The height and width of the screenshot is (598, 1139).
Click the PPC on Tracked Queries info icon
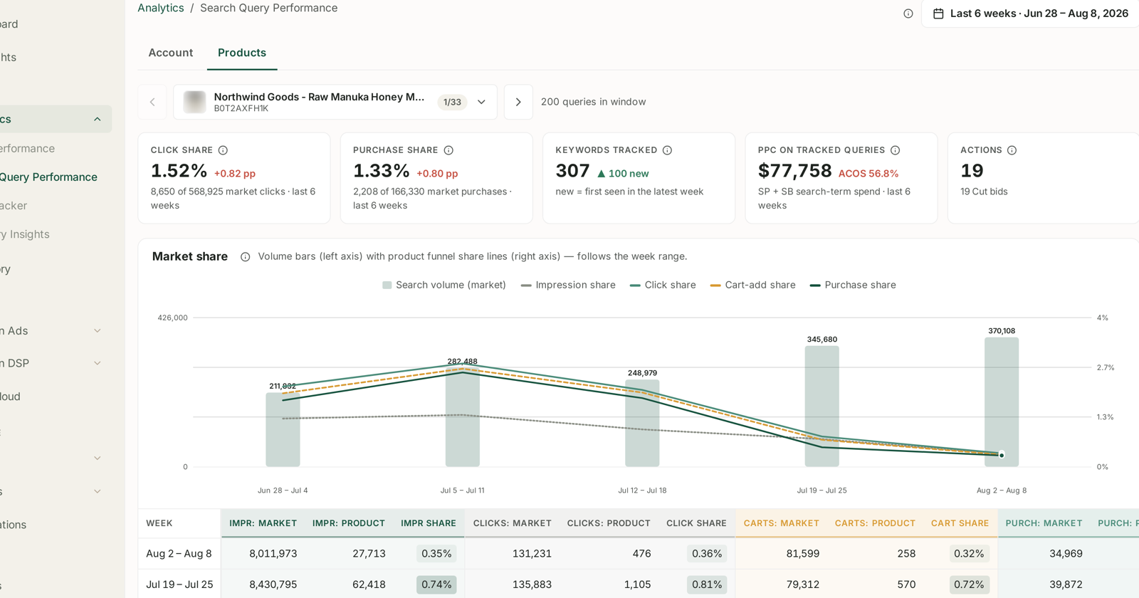[895, 150]
